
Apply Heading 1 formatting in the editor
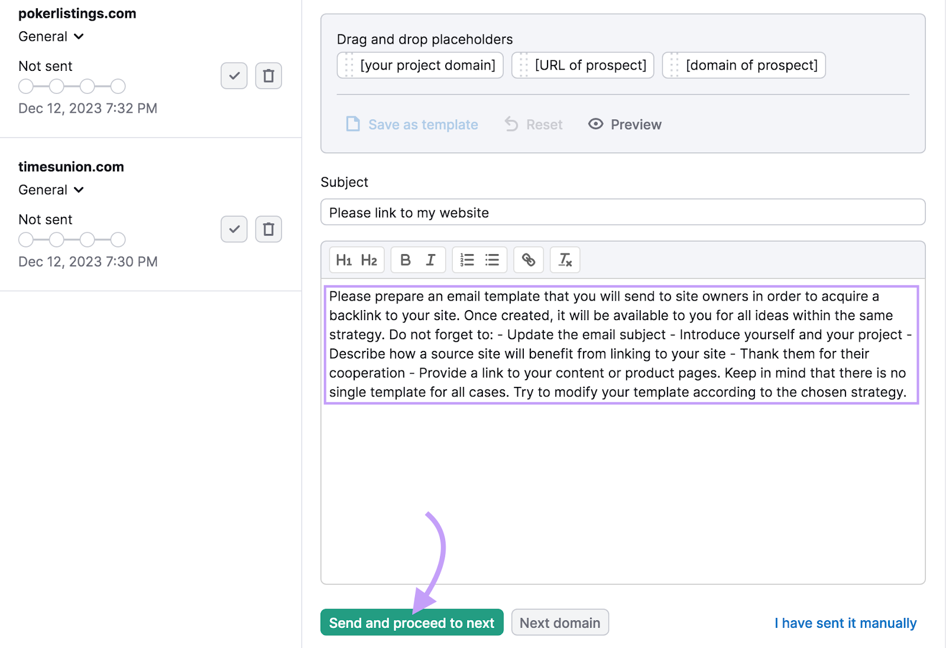[x=345, y=260]
